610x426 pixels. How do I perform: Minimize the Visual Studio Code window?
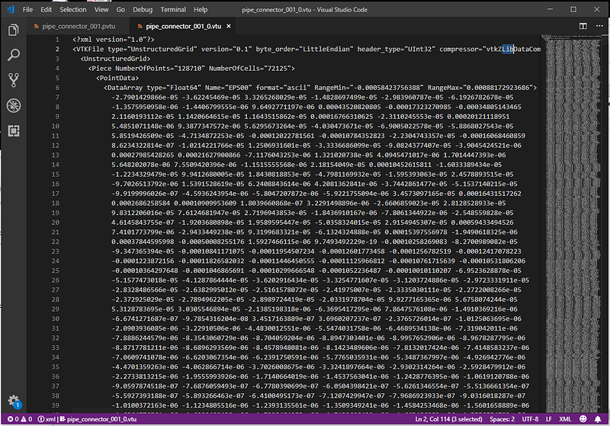point(550,9)
